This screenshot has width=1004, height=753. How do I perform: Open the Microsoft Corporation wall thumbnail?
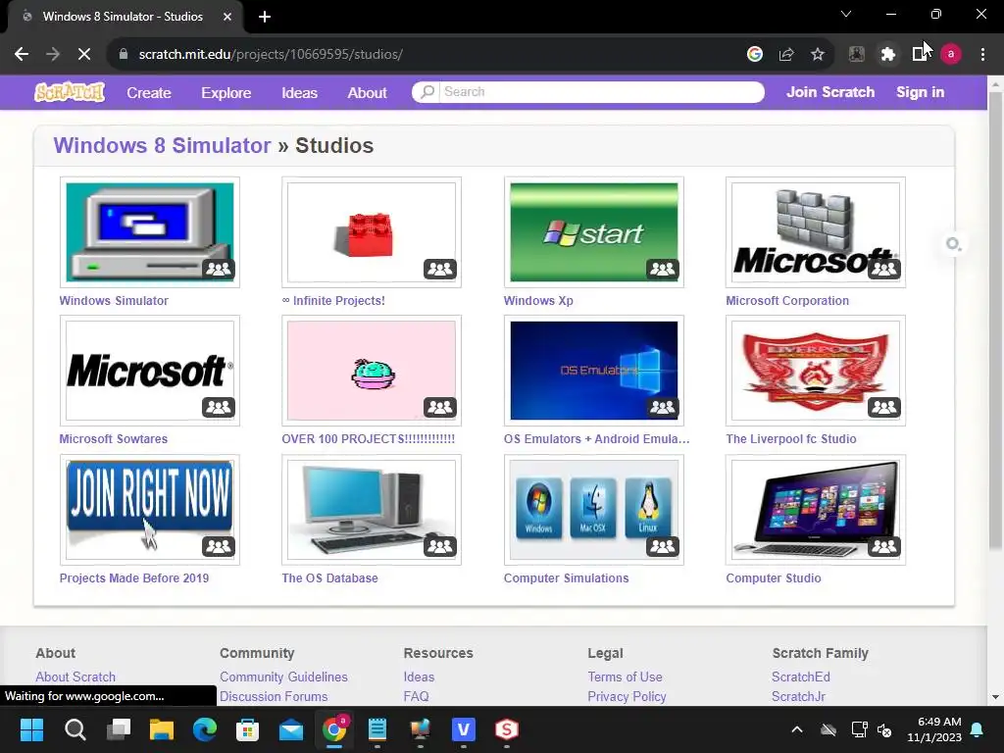815,231
